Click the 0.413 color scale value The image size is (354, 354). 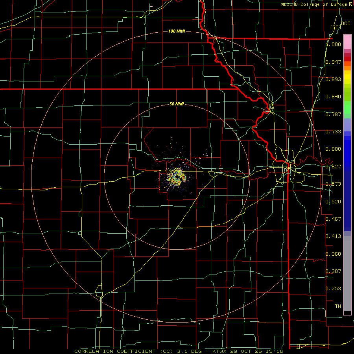pyautogui.click(x=333, y=236)
